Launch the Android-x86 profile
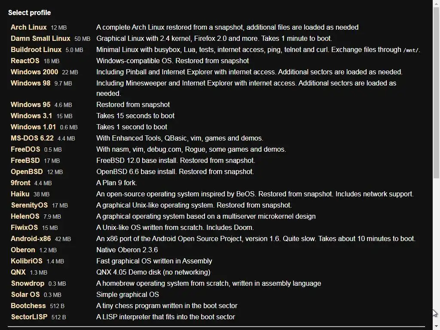The width and height of the screenshot is (440, 330). coord(31,238)
